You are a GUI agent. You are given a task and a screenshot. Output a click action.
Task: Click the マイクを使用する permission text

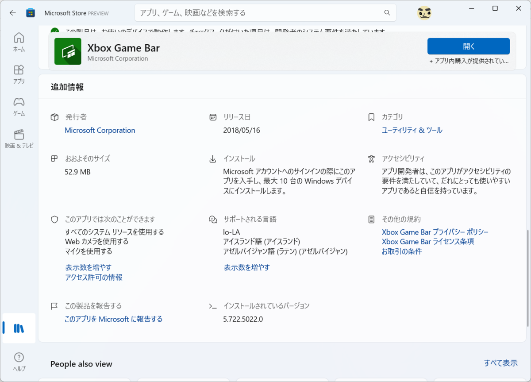pos(88,251)
